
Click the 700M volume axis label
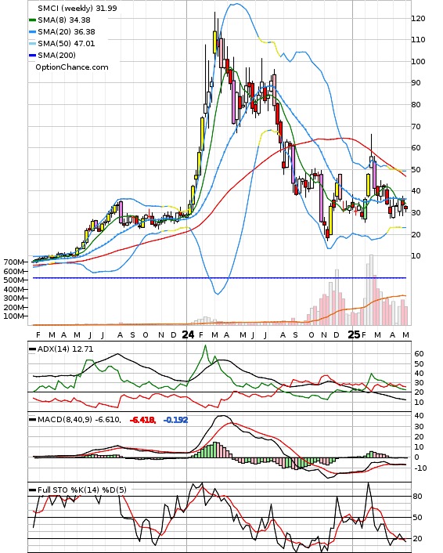pos(14,262)
